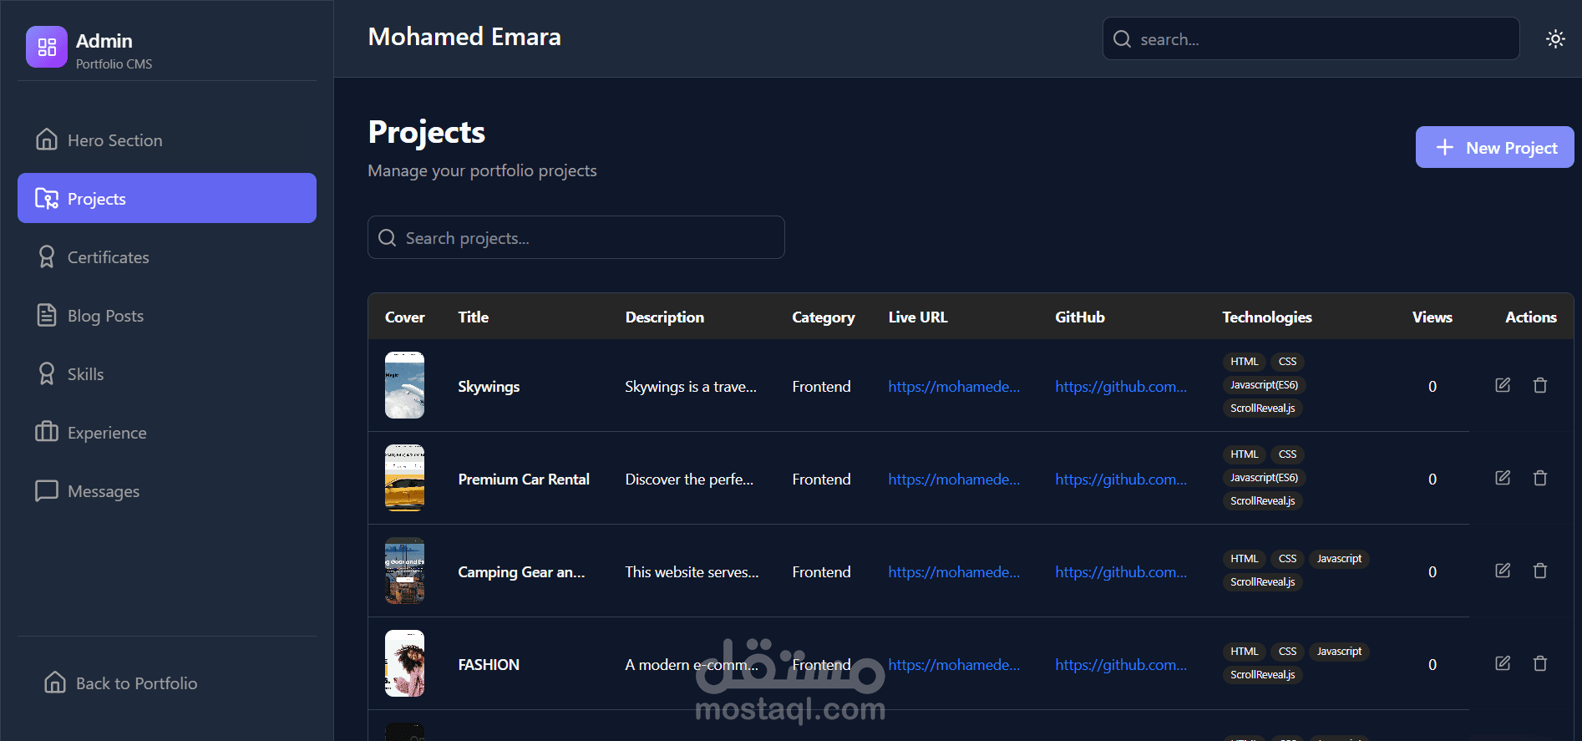Click the FASHION cover thumbnail

[x=404, y=663]
